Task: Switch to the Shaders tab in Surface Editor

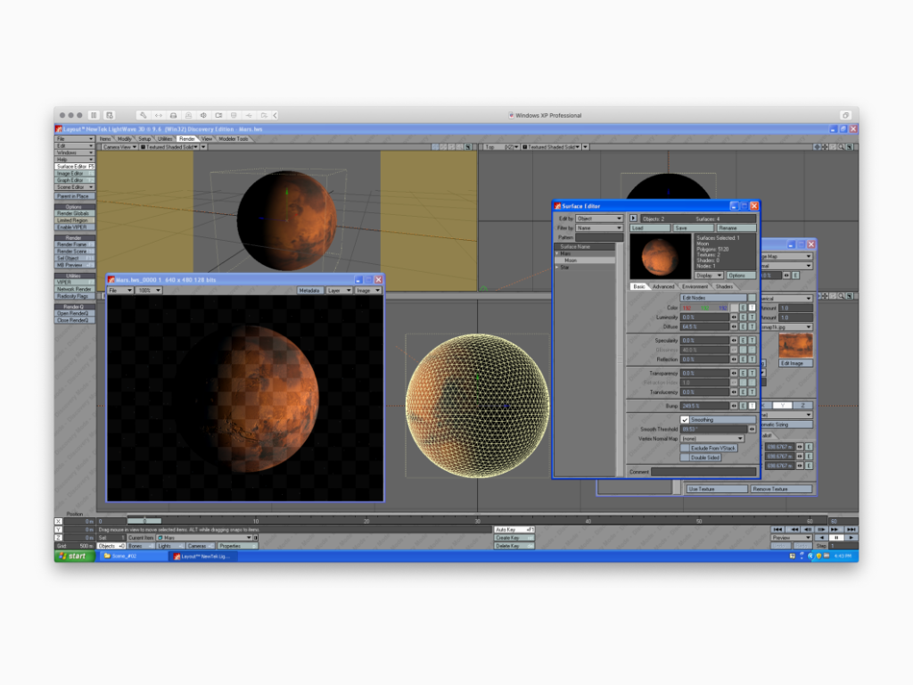Action: tap(724, 286)
